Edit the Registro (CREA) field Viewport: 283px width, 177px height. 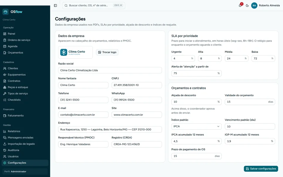(136, 144)
